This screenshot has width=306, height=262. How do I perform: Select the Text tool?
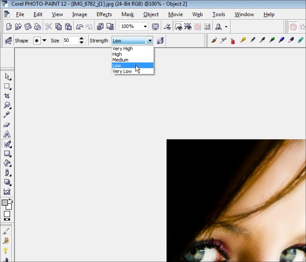click(7, 134)
